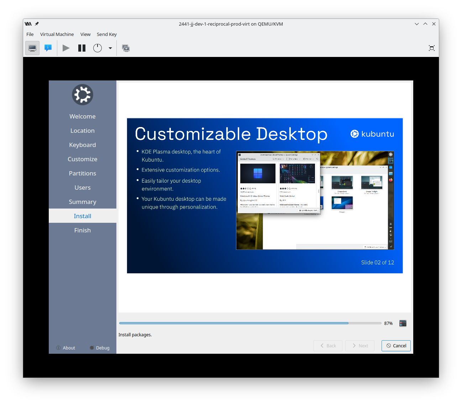Open the Manage VM snapshots view
Image resolution: width=462 pixels, height=405 pixels.
[x=126, y=48]
